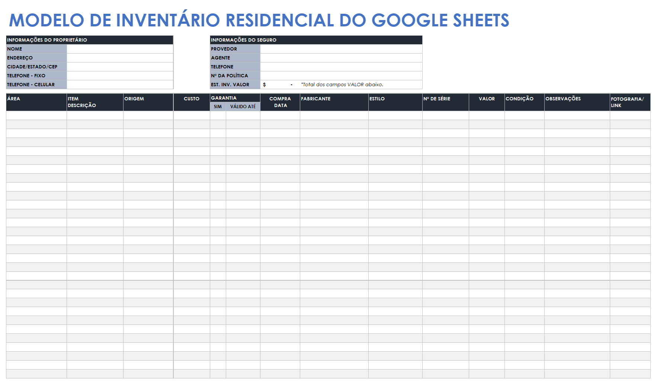Click the VÁLIDO ATÉ sub-header
Screen dimensions: 657x384
(x=243, y=106)
